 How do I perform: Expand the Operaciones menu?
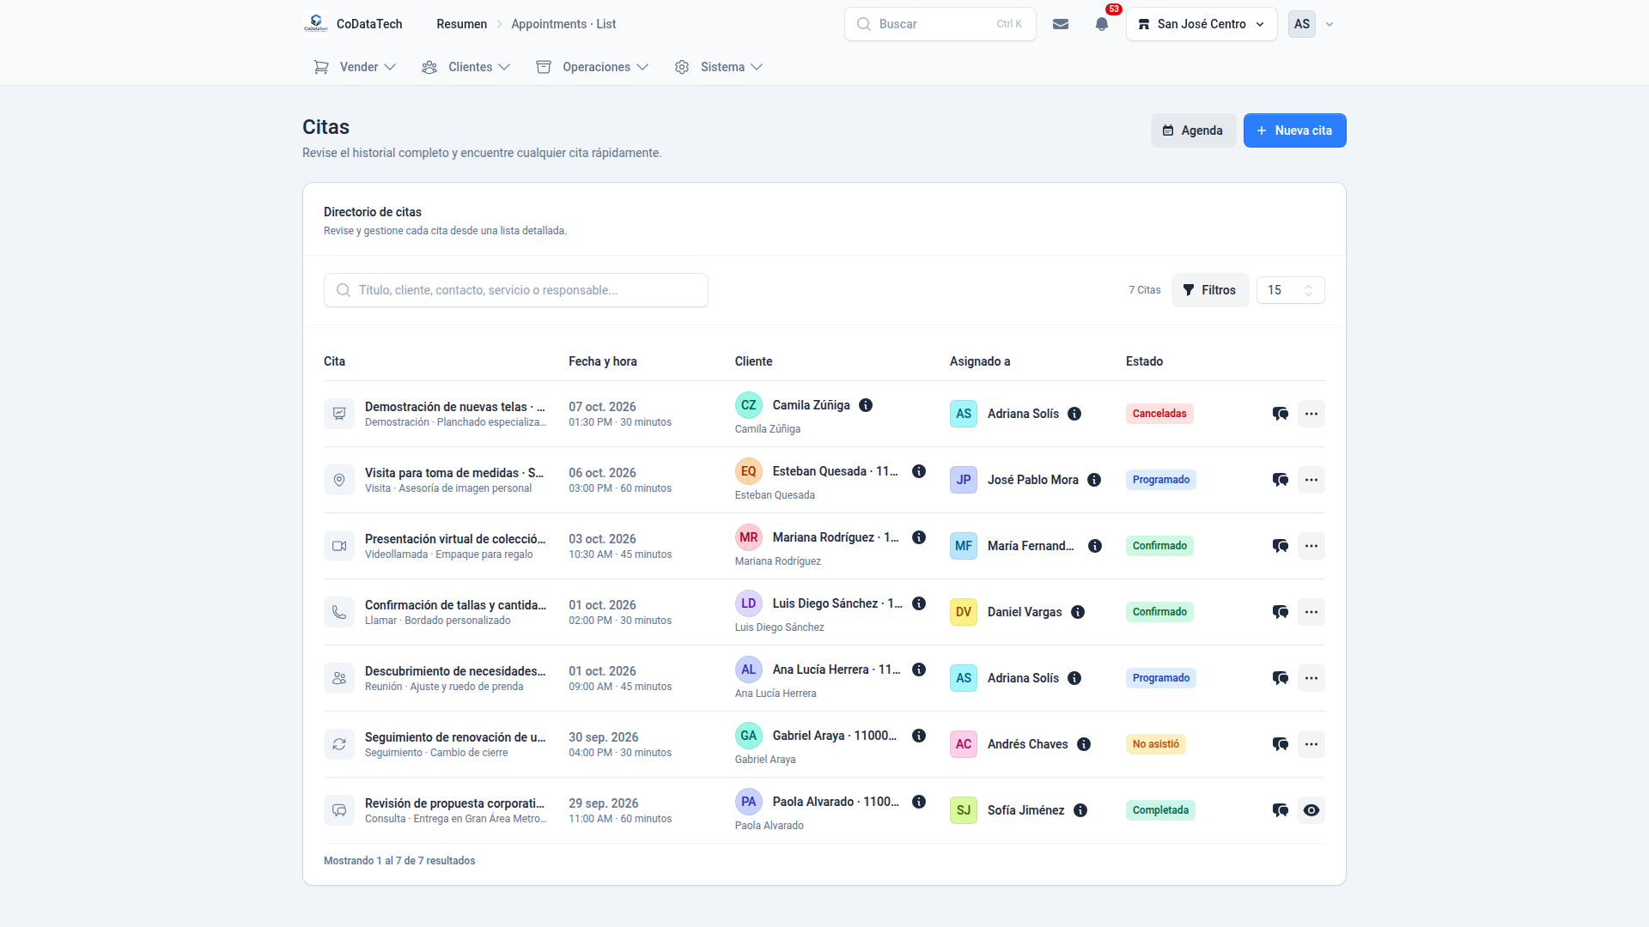point(592,67)
